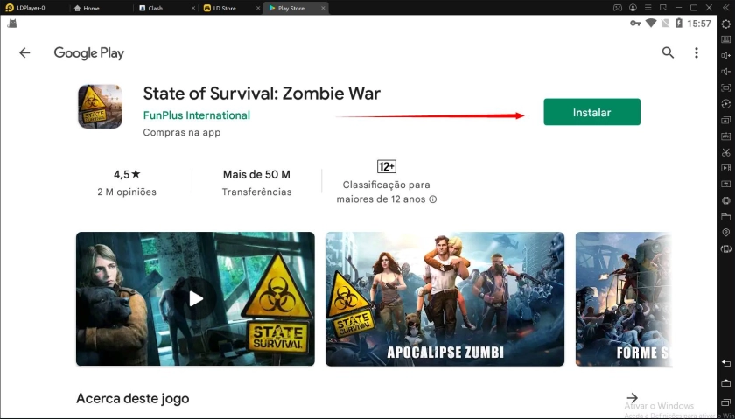This screenshot has height=419, width=735.
Task: Click the volume up sidebar icon
Action: pos(725,56)
